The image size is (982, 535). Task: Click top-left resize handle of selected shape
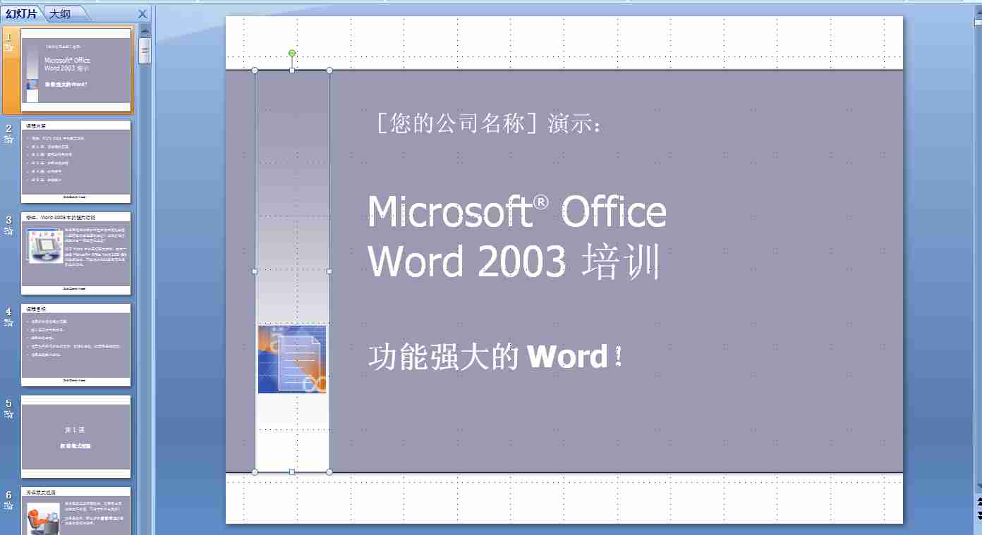pyautogui.click(x=255, y=70)
